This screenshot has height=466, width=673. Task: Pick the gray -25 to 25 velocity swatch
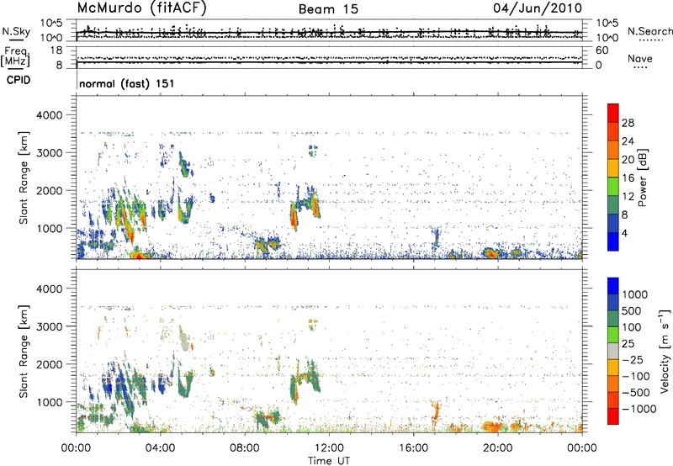pos(613,351)
